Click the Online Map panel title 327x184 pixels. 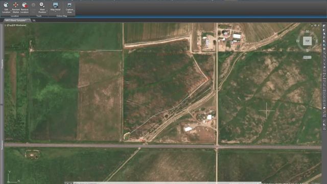[62, 16]
